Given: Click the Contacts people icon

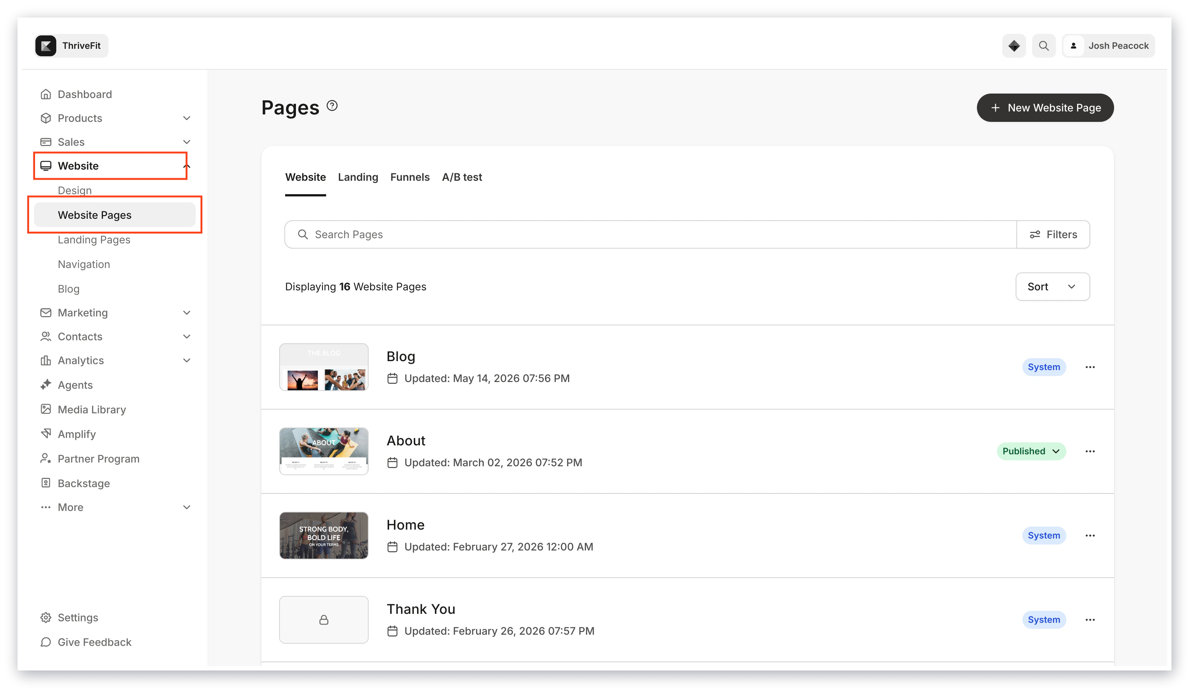Looking at the screenshot, I should click(46, 337).
